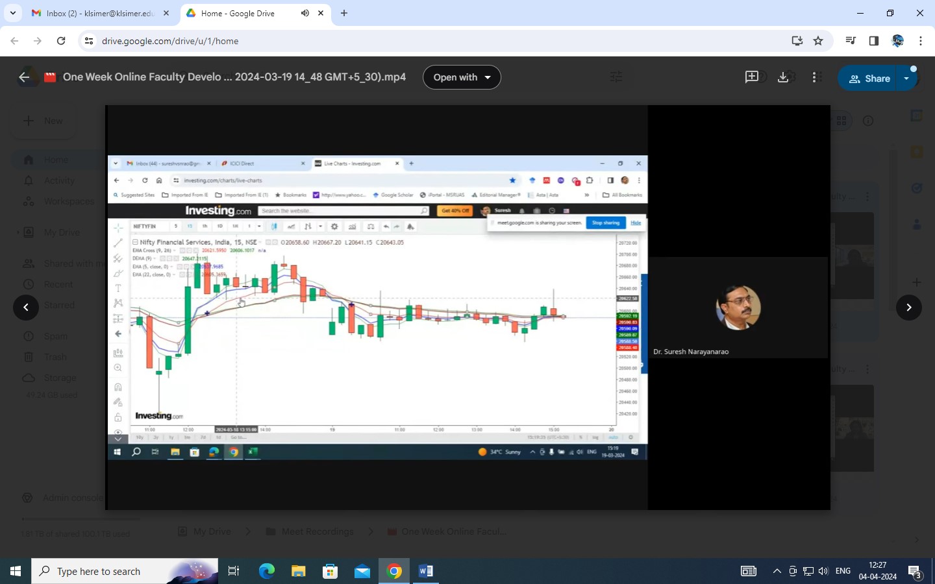
Task: Mute audio on the Google Drive tab
Action: 305,13
